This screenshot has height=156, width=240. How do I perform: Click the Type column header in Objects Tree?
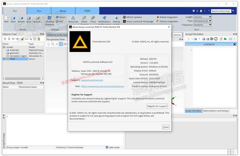coord(36,44)
